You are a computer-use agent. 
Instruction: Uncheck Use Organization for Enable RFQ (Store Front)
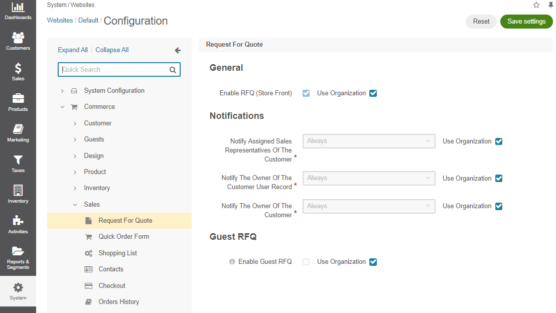point(373,93)
